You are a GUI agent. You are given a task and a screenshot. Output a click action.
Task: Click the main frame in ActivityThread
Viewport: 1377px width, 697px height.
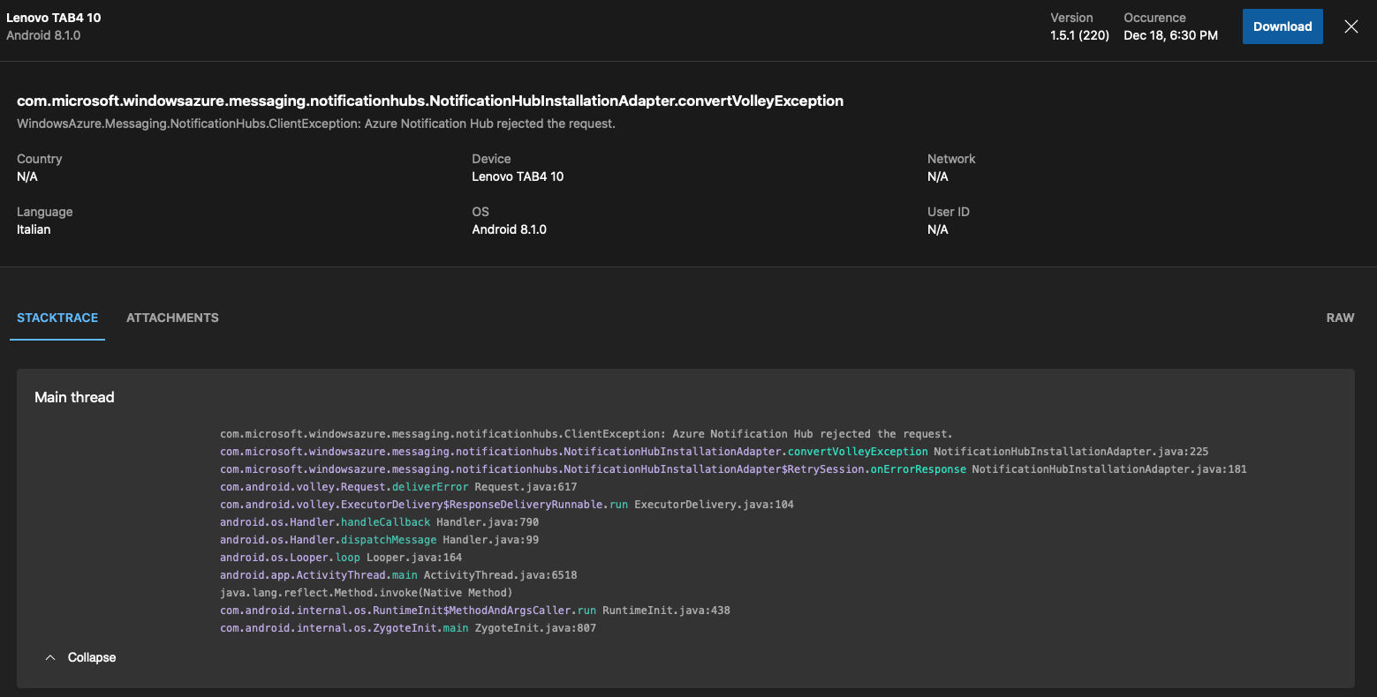(x=405, y=574)
